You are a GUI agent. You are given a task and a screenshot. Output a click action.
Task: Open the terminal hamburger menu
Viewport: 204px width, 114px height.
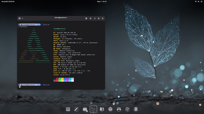[x=90, y=18]
